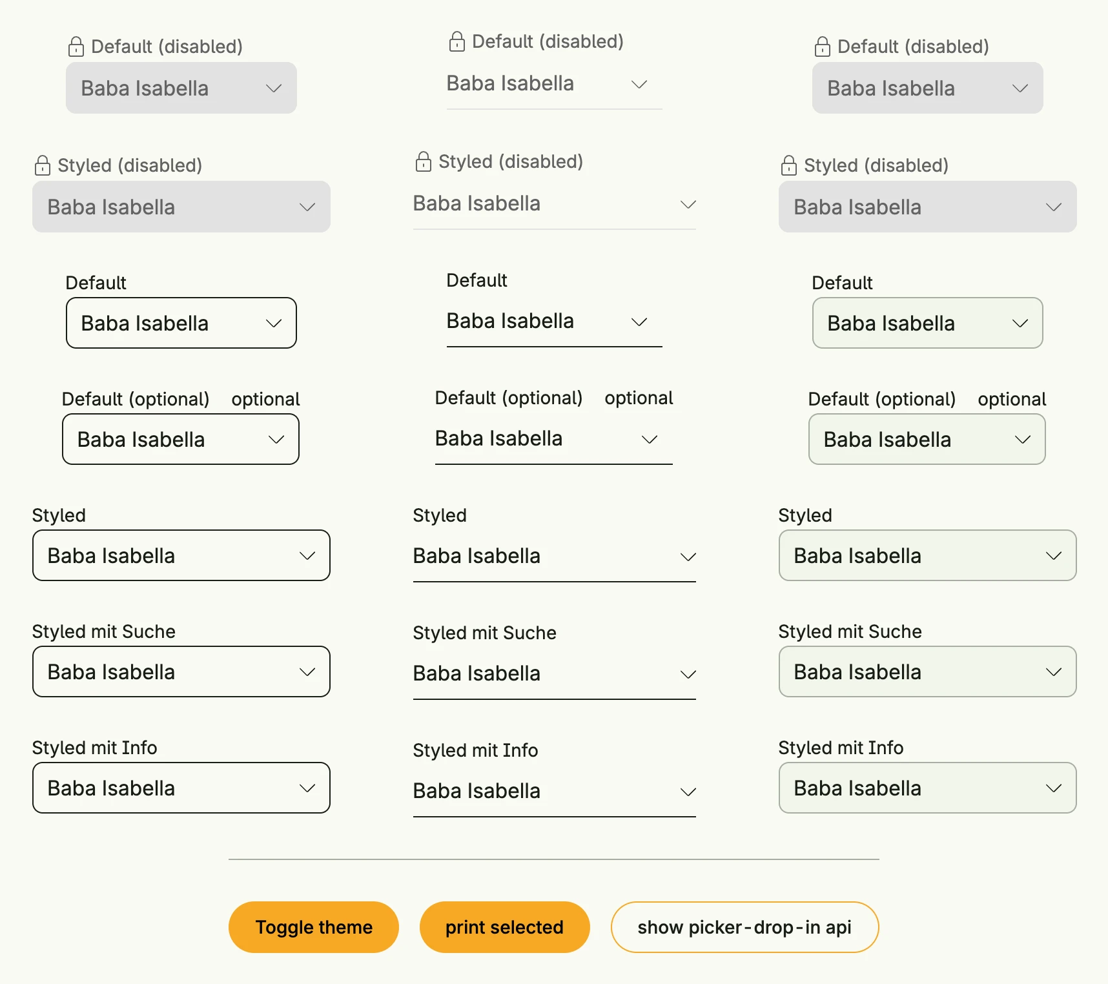Click chevron arrow in middle column Default (optional) dropdown
The width and height of the screenshot is (1108, 984).
click(x=650, y=439)
